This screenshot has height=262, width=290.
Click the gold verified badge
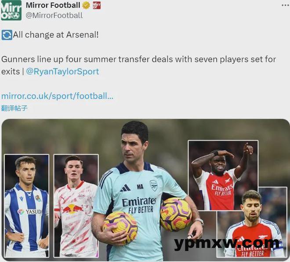coord(86,5)
